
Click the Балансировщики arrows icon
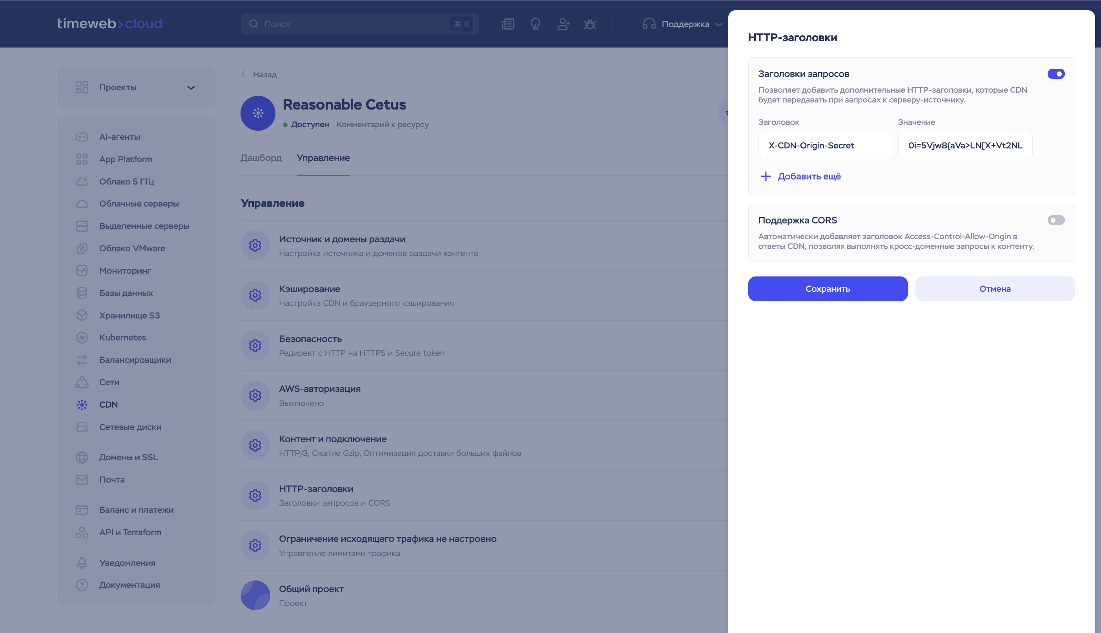[82, 360]
